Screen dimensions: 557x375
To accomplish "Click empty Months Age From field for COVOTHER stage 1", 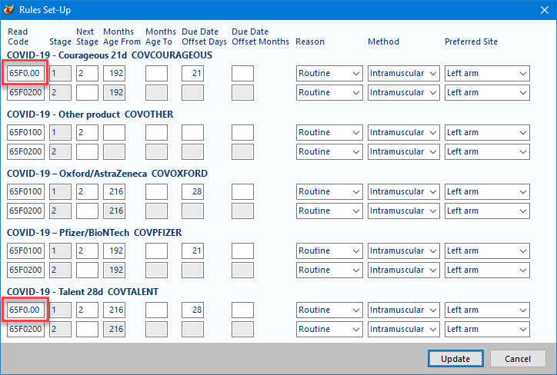I will (114, 133).
